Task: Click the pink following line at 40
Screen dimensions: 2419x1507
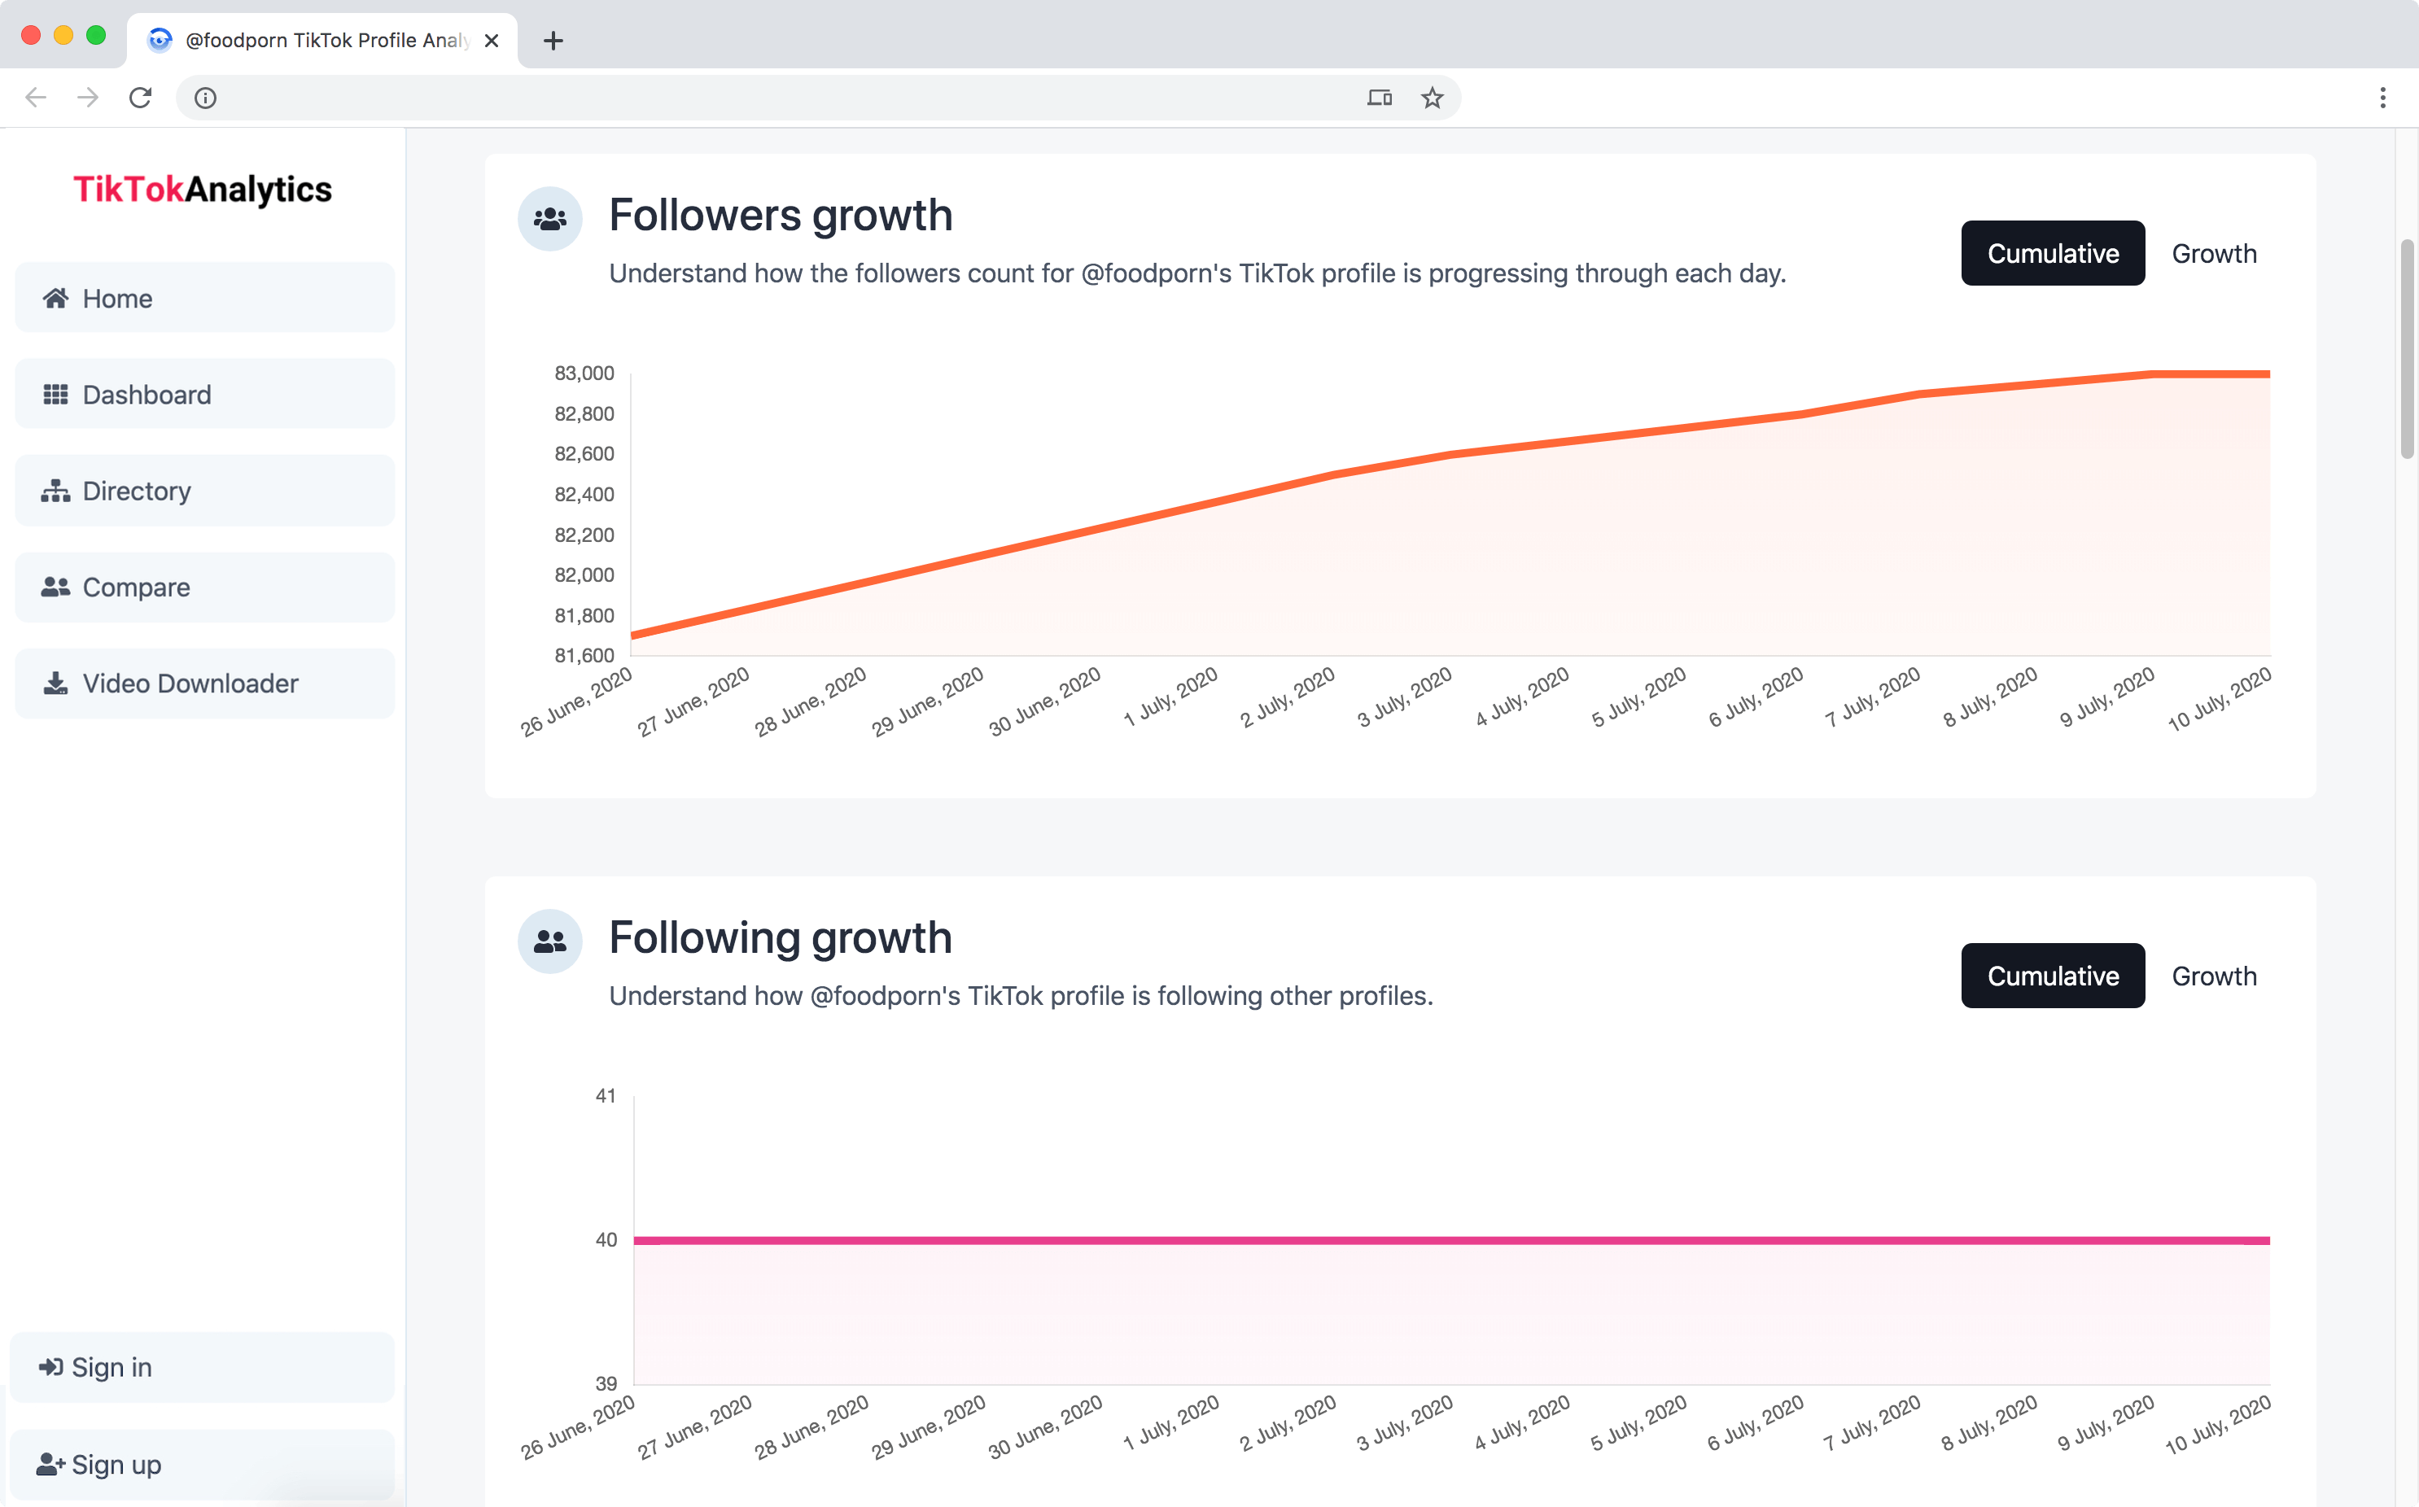Action: coord(1451,1240)
